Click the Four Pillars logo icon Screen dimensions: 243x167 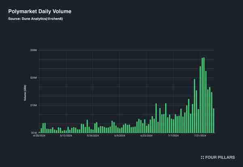click(202, 157)
